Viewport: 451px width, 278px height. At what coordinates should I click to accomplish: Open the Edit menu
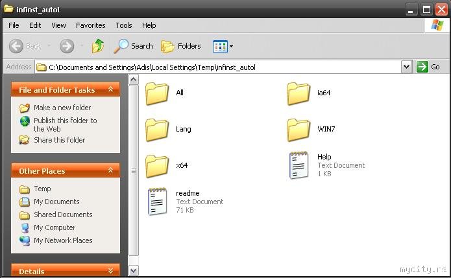(x=35, y=25)
